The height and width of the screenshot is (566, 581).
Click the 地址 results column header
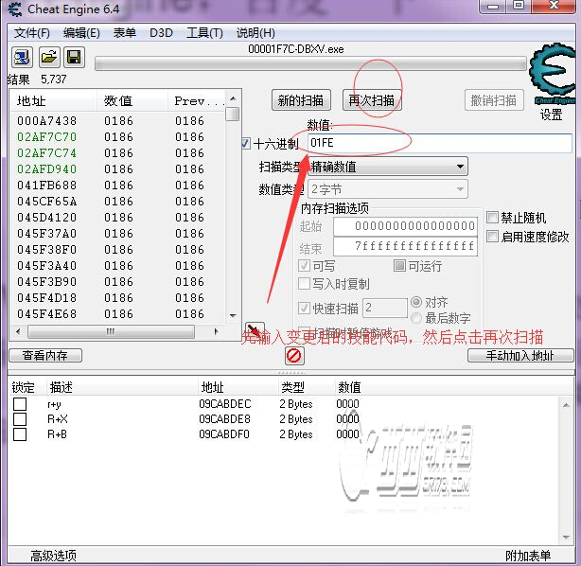coord(54,101)
